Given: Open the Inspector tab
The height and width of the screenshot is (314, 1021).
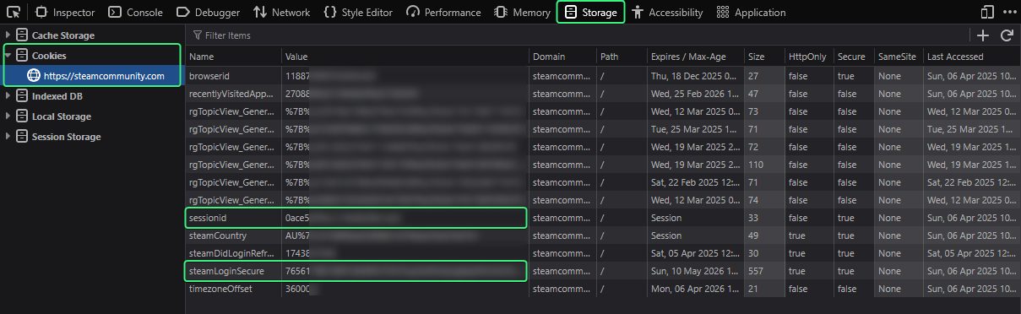Looking at the screenshot, I should tap(65, 13).
